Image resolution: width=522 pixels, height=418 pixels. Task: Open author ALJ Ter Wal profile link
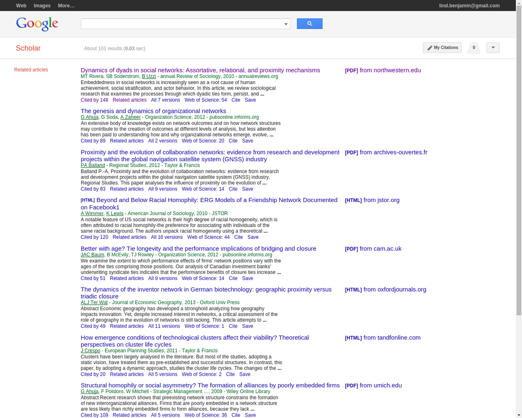click(94, 302)
